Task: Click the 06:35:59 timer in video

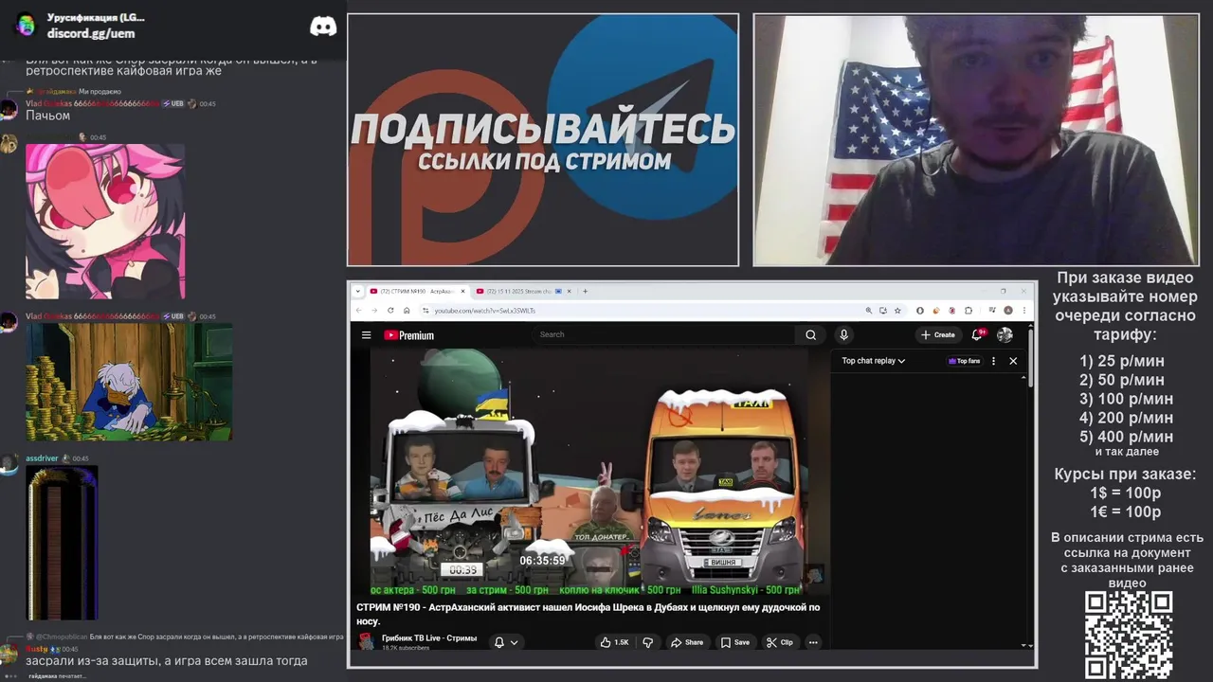Action: coord(542,561)
